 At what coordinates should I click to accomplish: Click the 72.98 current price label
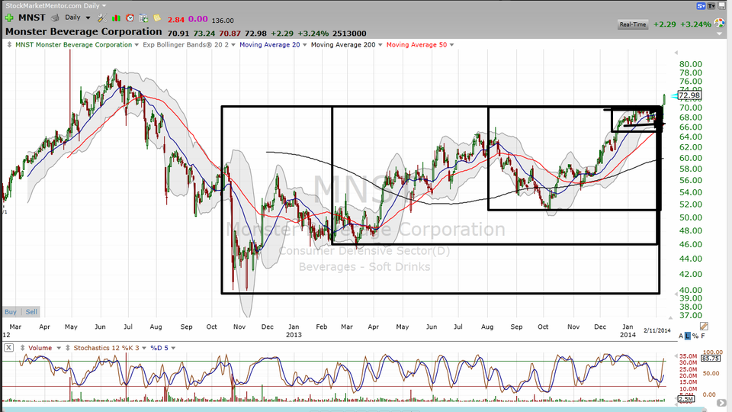coord(689,95)
